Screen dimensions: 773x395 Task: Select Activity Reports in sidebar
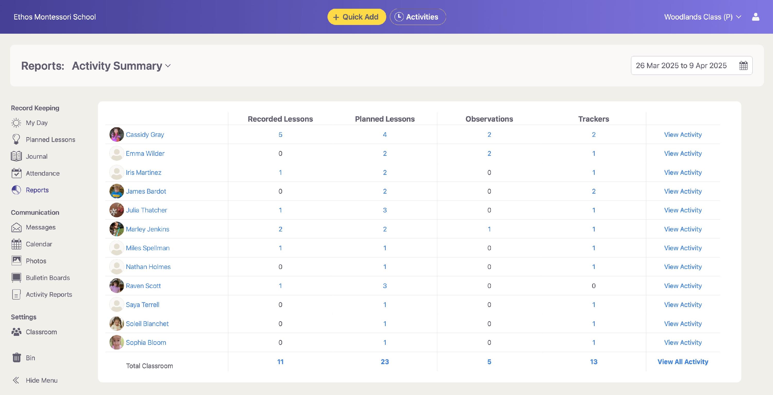[49, 294]
